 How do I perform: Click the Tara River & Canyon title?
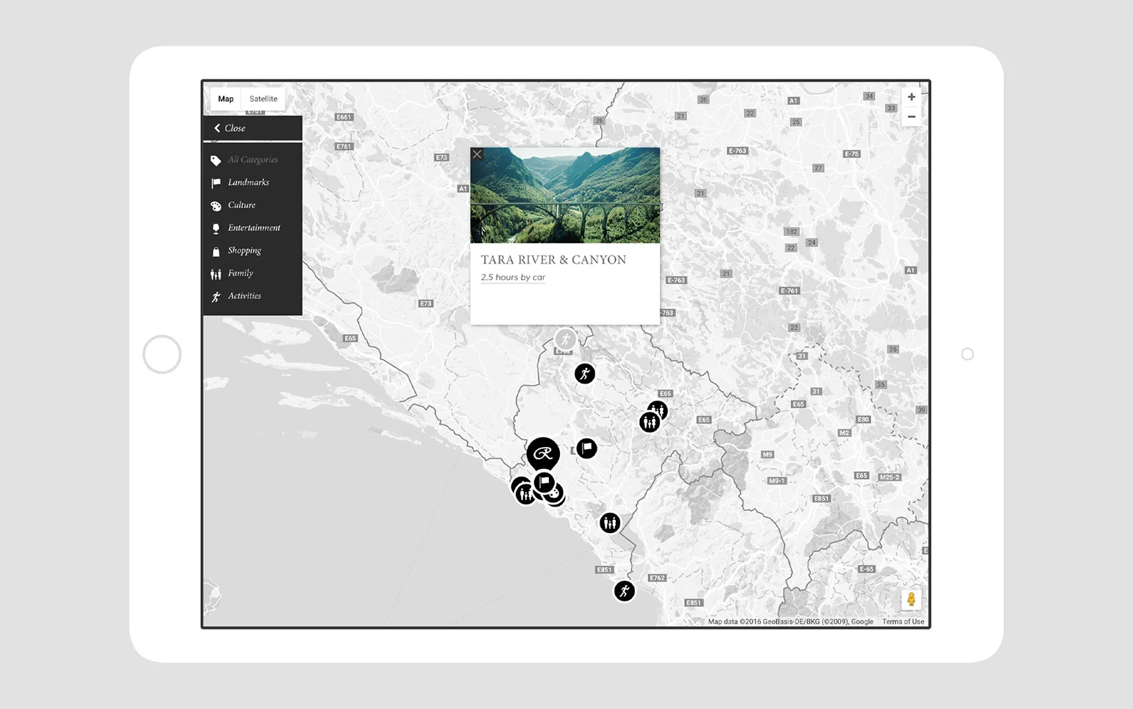click(553, 260)
